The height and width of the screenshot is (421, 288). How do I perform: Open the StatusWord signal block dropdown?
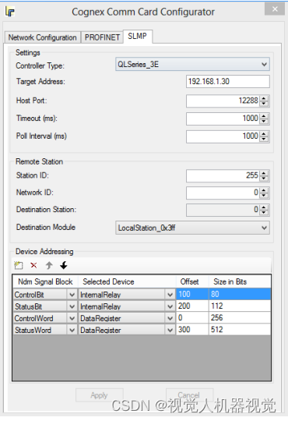[x=72, y=330]
